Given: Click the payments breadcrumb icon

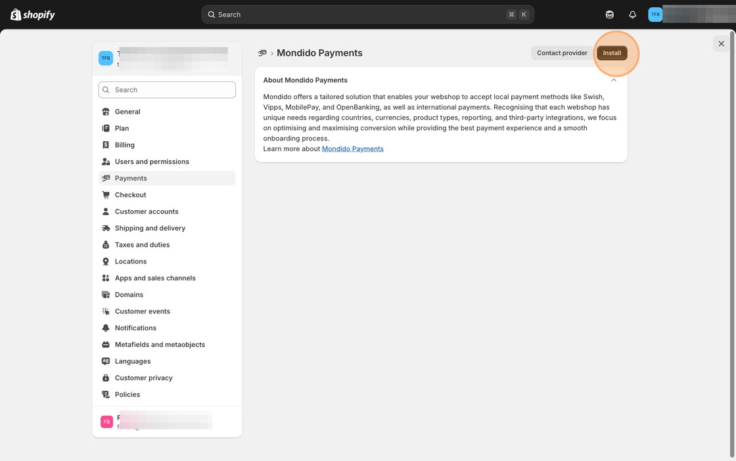Looking at the screenshot, I should pos(262,53).
